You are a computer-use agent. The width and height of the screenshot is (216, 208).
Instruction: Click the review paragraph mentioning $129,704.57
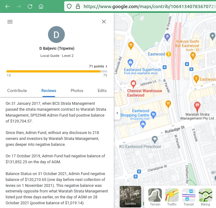coord(56,112)
